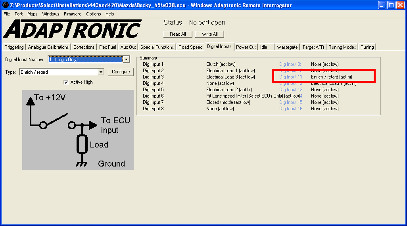407x226 pixels.
Task: Open the Analogue Calibrations tab
Action: pos(48,47)
